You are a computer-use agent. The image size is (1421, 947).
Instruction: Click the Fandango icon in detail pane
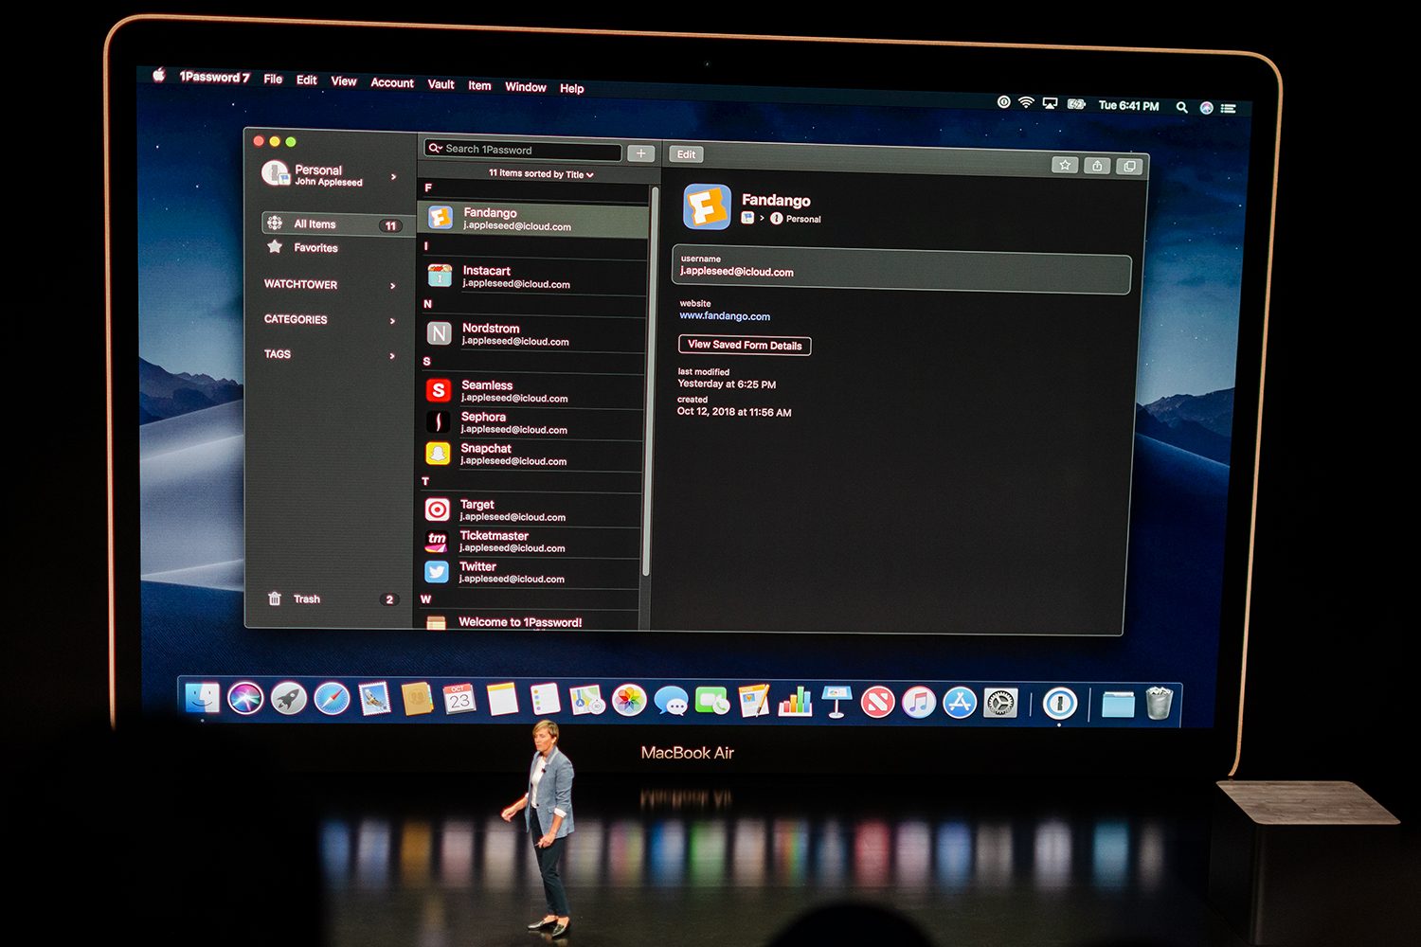pos(705,207)
